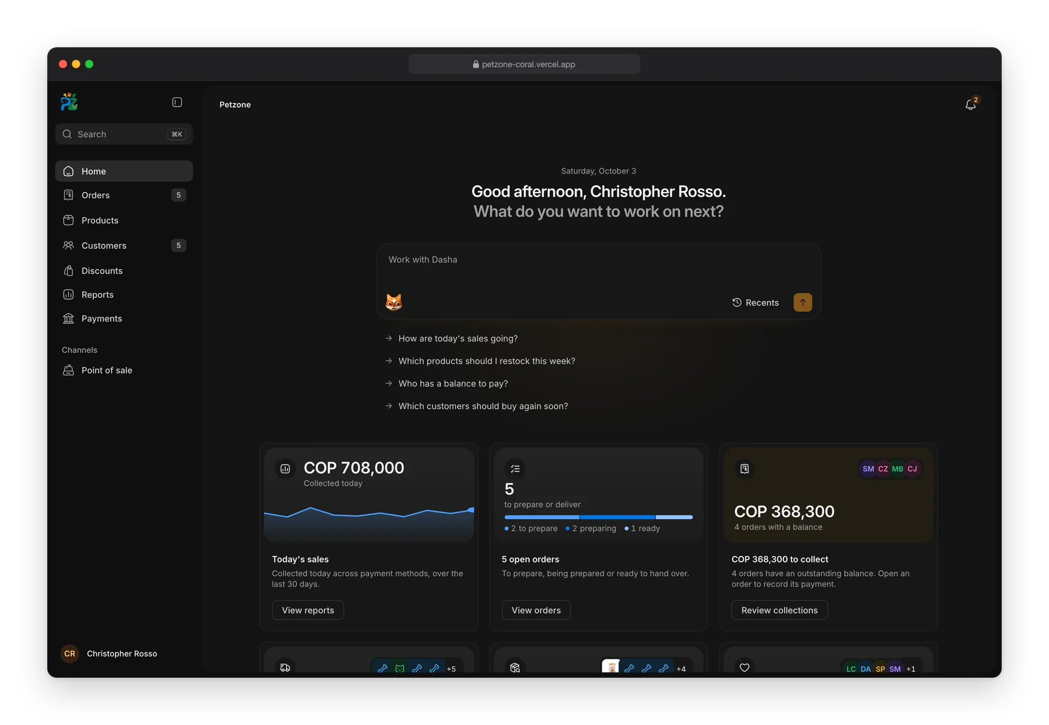Open Point of sale channel
Image resolution: width=1049 pixels, height=725 pixels.
click(124, 370)
